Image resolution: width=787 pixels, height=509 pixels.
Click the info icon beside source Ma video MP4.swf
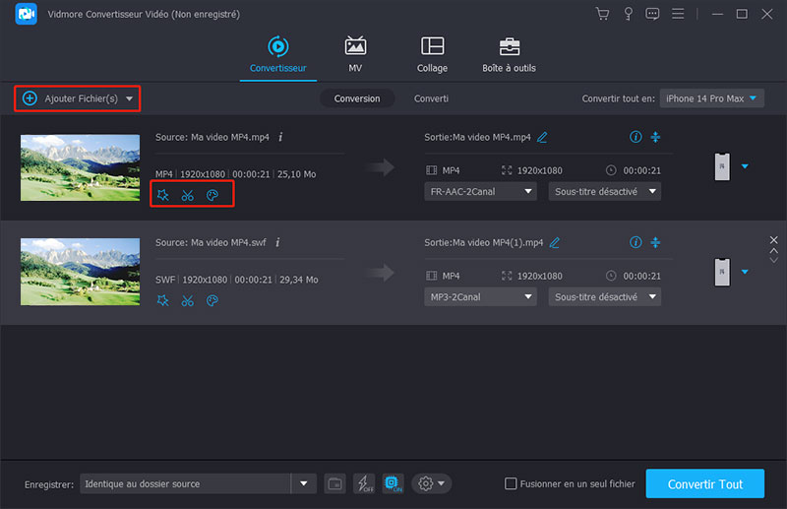pos(277,242)
